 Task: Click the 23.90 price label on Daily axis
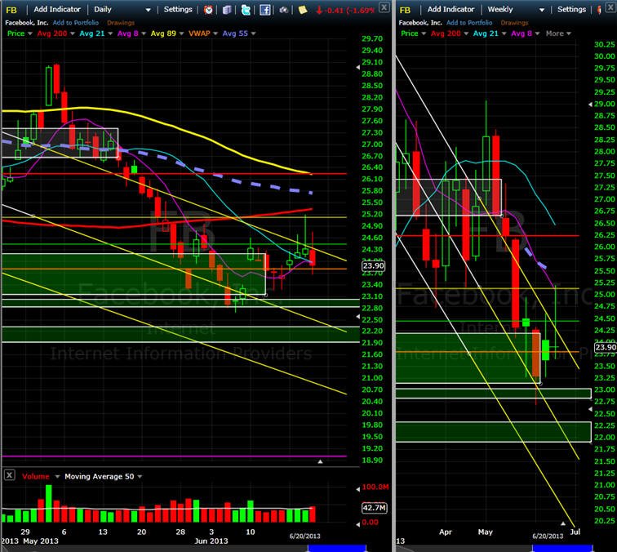point(373,266)
